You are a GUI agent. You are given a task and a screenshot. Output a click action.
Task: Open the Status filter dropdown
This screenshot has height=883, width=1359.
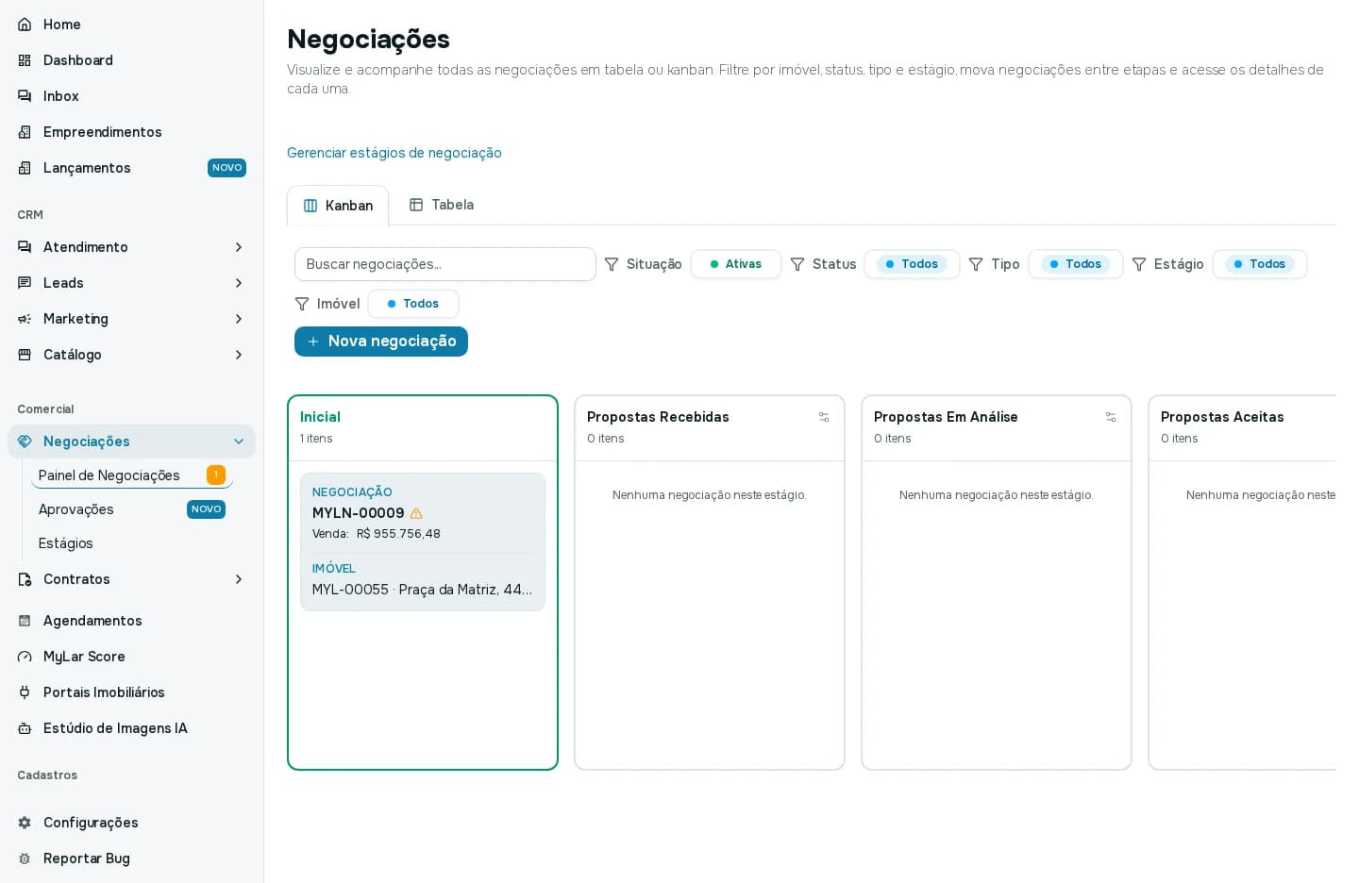pos(912,264)
